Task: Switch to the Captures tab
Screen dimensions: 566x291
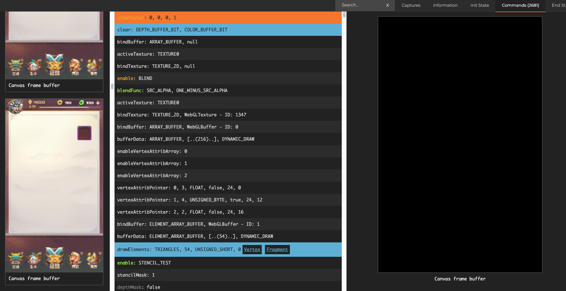Action: point(411,5)
